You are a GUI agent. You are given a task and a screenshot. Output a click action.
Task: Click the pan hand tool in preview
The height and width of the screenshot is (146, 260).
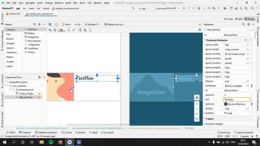click(x=197, y=97)
